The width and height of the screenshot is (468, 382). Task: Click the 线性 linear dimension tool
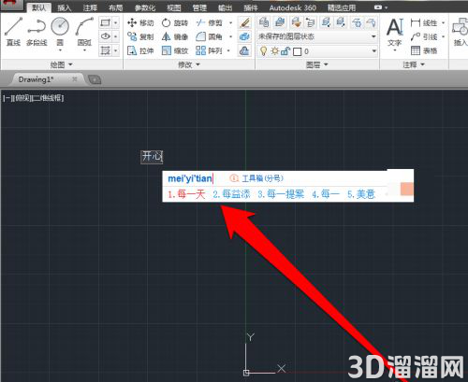(424, 22)
